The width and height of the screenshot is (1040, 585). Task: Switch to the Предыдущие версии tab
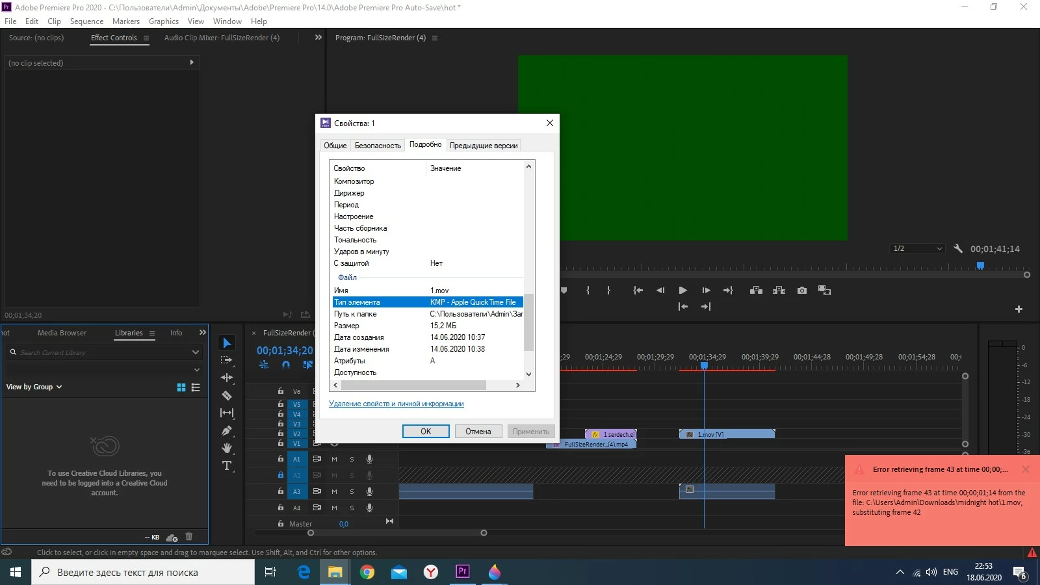click(x=484, y=146)
